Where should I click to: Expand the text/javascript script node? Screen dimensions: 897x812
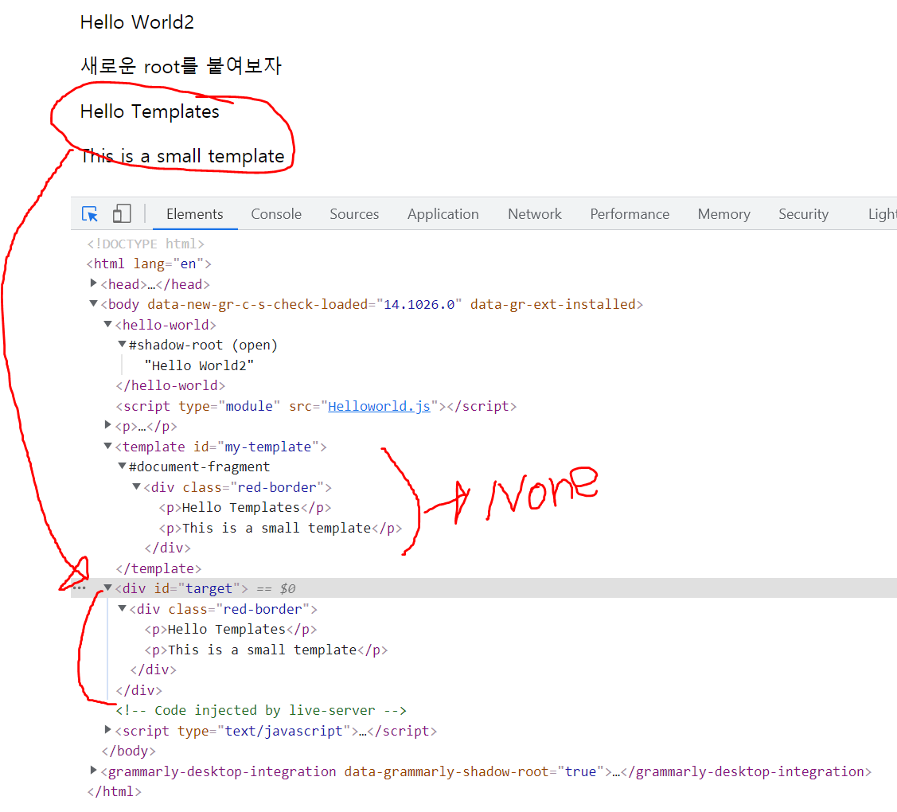click(x=107, y=729)
